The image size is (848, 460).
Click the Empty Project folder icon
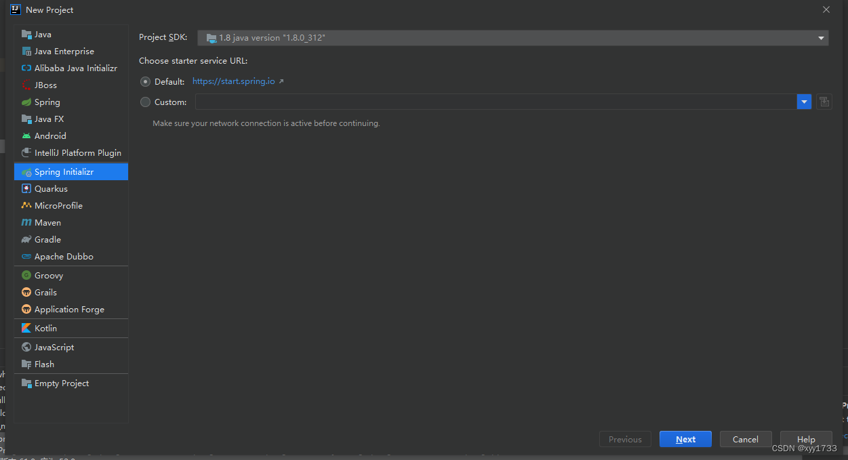pos(26,383)
